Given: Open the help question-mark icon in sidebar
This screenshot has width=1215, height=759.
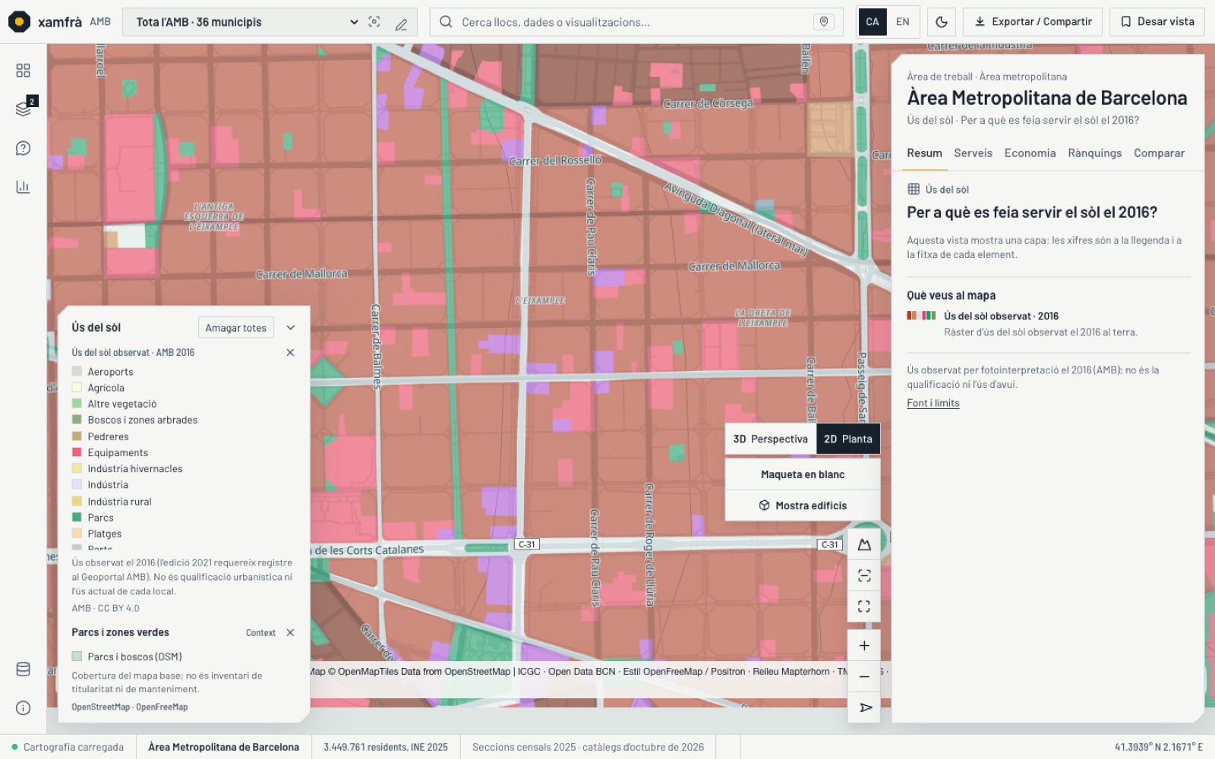Looking at the screenshot, I should tap(23, 148).
